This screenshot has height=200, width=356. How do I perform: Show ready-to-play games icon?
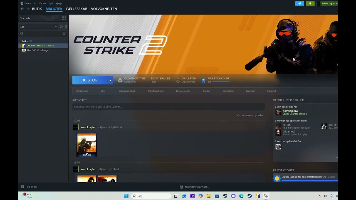click(x=66, y=27)
